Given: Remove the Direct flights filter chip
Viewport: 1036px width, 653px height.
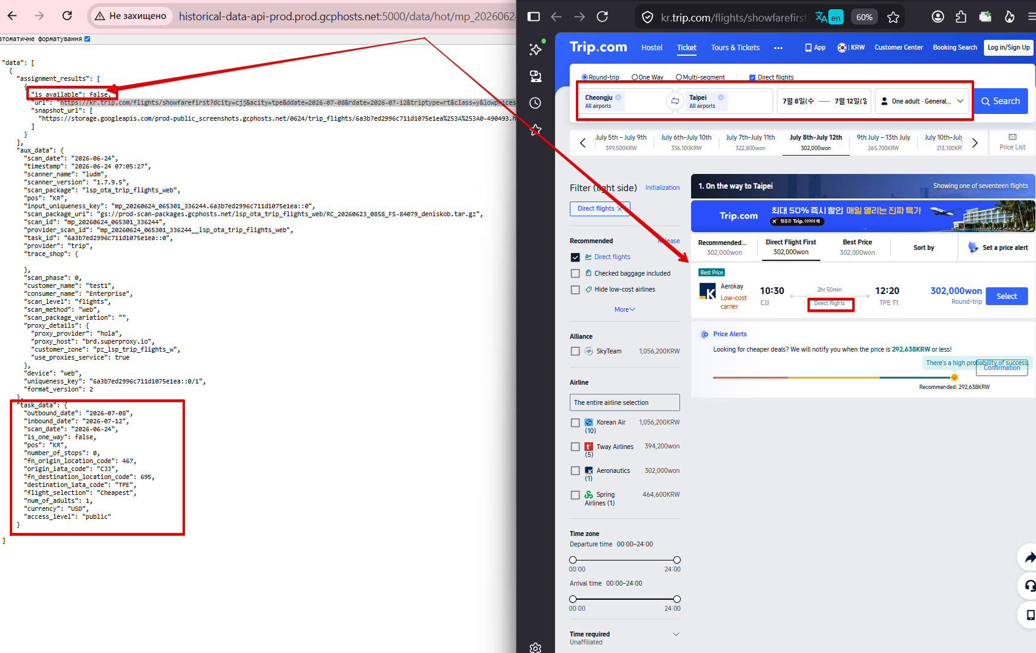Looking at the screenshot, I should coord(620,208).
